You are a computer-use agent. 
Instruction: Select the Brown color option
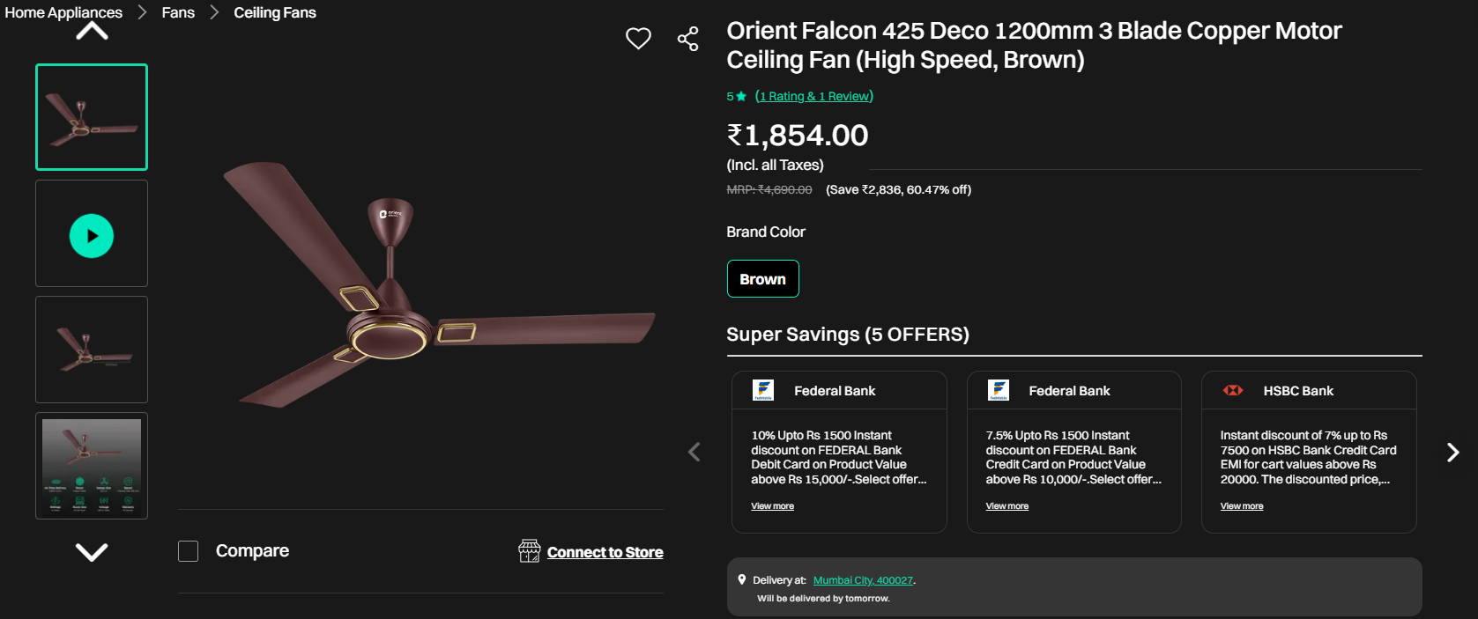pyautogui.click(x=762, y=279)
